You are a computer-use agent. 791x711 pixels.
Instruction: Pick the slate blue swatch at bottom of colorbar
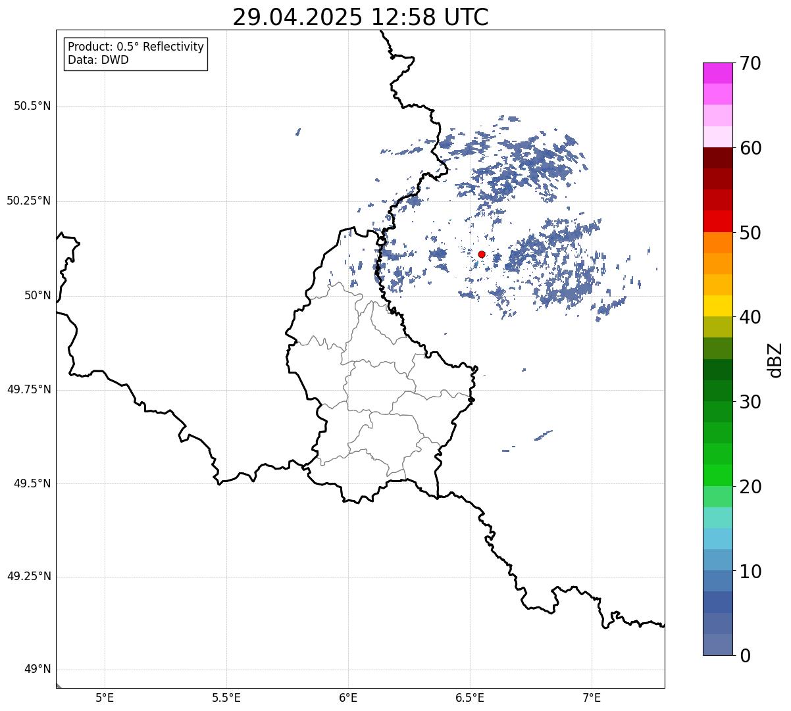click(x=717, y=645)
